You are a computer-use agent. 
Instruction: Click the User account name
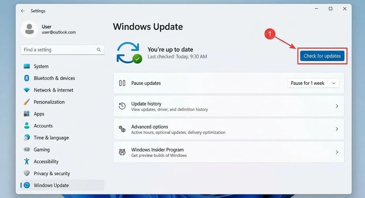(x=47, y=27)
